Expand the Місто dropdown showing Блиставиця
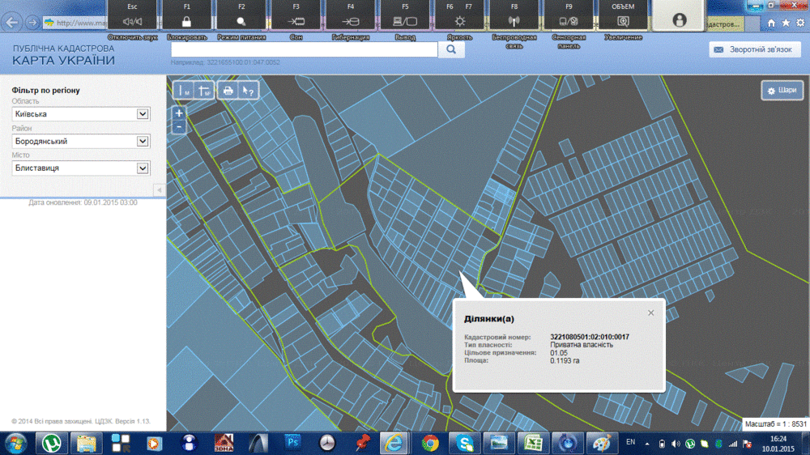The width and height of the screenshot is (810, 455). pyautogui.click(x=143, y=168)
